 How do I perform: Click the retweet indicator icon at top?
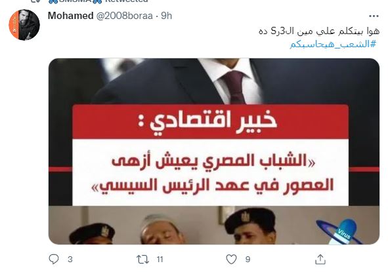pos(36,1)
